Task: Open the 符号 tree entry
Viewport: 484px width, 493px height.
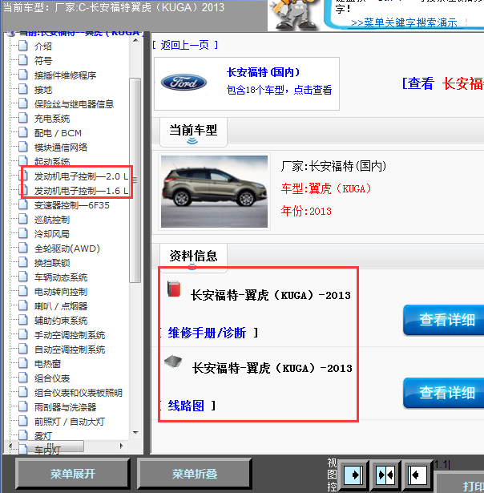Action: (x=43, y=61)
